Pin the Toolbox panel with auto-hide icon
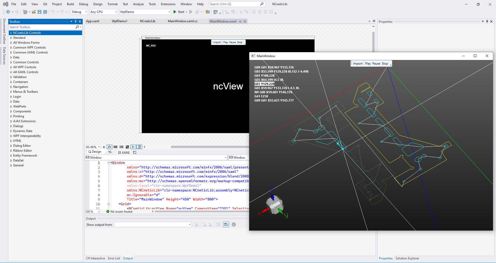496x263 pixels. 75,21
